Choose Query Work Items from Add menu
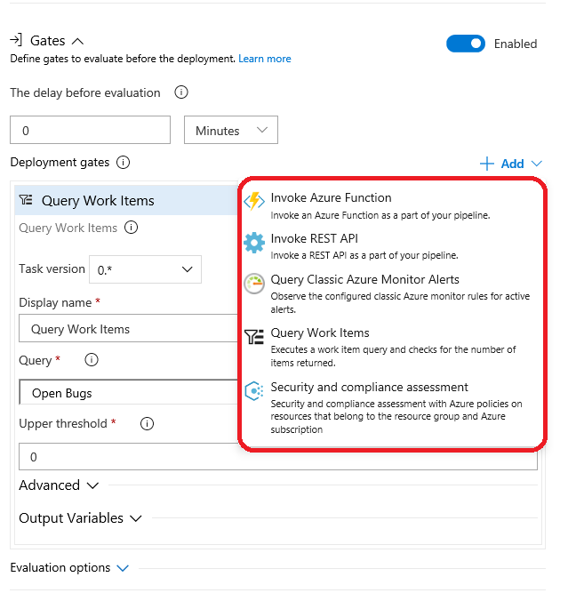The image size is (568, 593). [391, 347]
